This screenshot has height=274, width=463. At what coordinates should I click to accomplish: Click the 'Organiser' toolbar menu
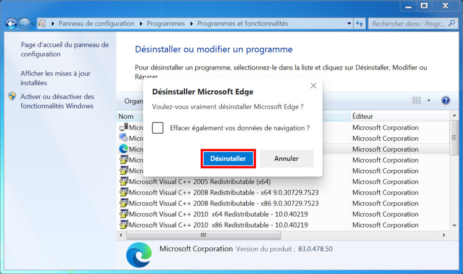133,101
